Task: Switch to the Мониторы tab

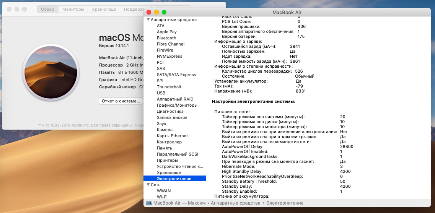Action: [73, 9]
